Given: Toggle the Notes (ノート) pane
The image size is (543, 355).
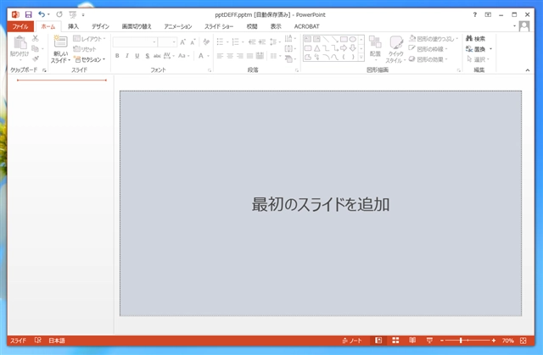Looking at the screenshot, I should [x=352, y=341].
